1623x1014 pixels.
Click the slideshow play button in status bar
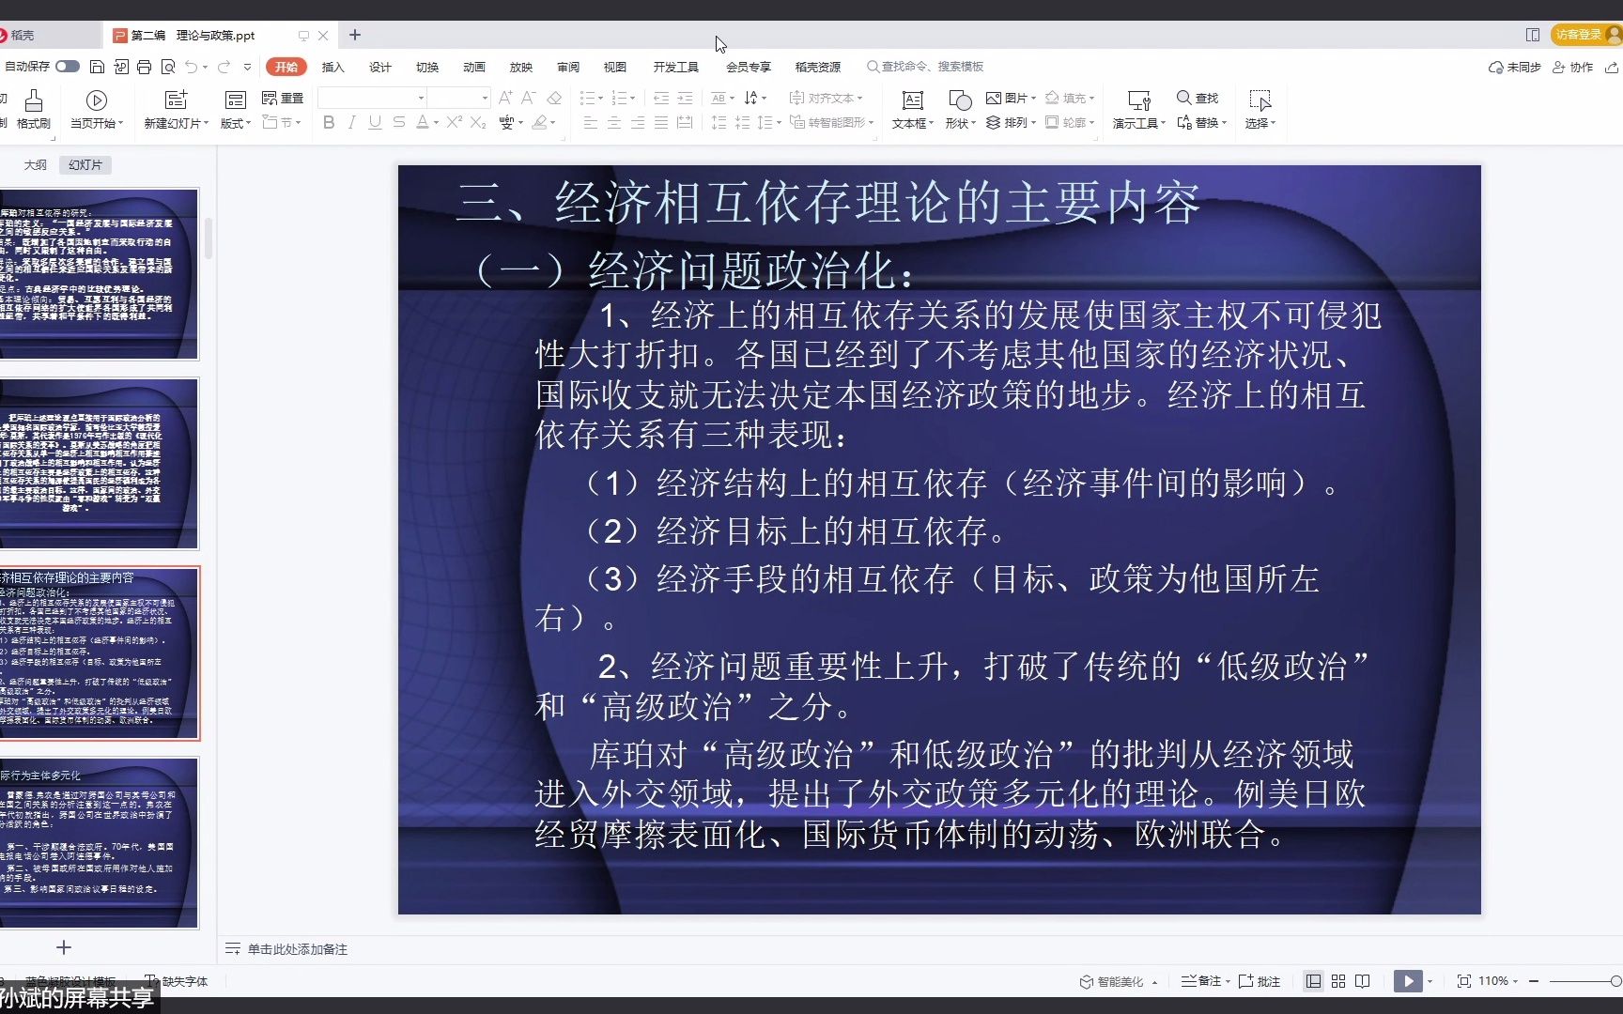[x=1407, y=981]
